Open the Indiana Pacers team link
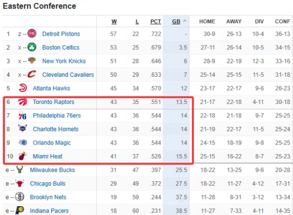Image resolution: width=293 pixels, height=215 pixels. pyautogui.click(x=50, y=211)
